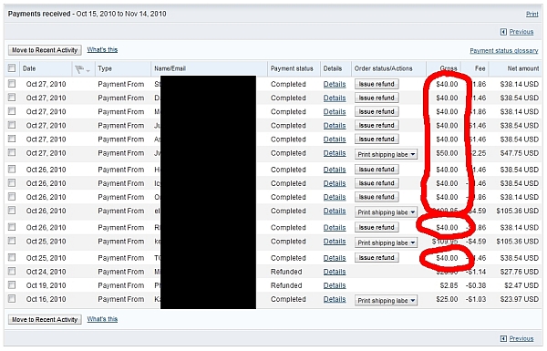The height and width of the screenshot is (351, 547).
Task: Open the sort arrow beside the flag header
Action: pos(88,70)
